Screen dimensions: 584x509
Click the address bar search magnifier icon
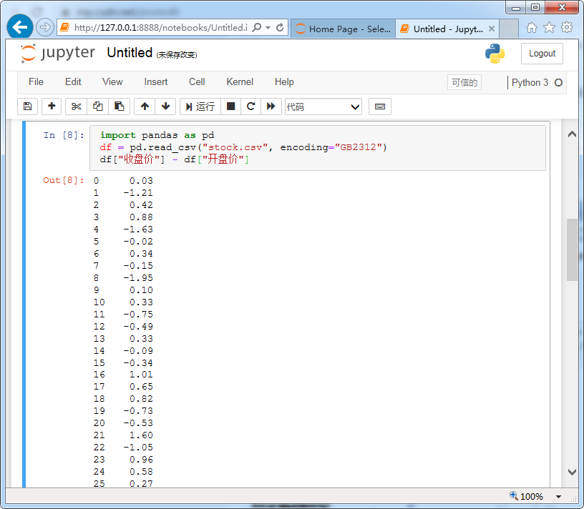(x=257, y=27)
